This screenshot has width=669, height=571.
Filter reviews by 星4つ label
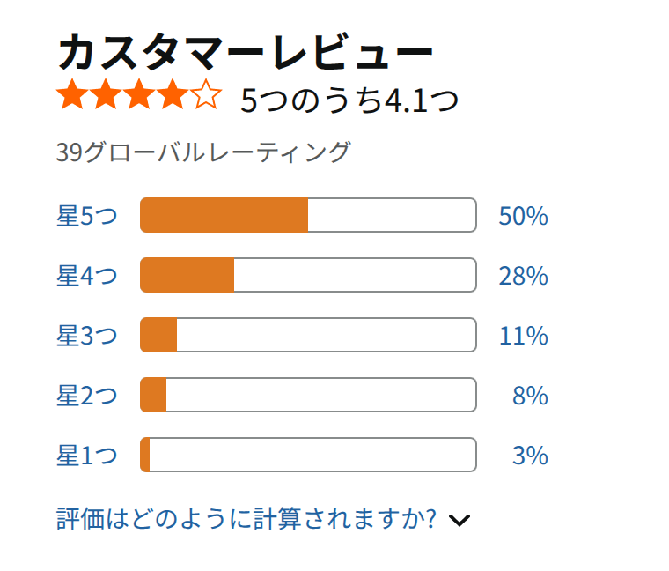click(87, 276)
